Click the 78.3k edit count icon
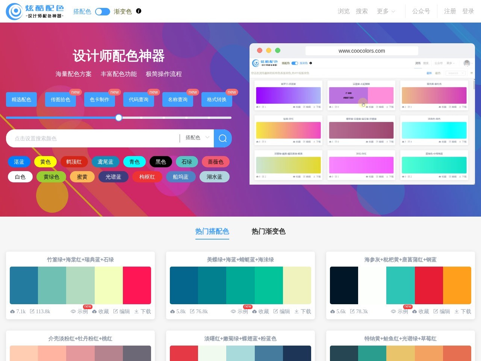Viewport: 481px width, 361px height. (352, 311)
